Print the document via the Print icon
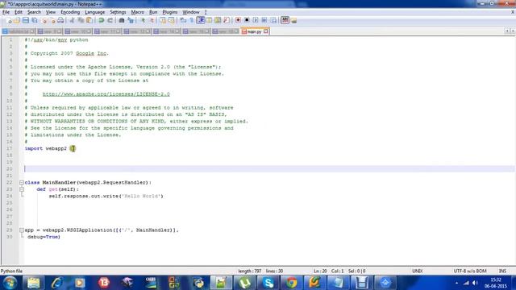This screenshot has height=290, width=516. coord(60,20)
